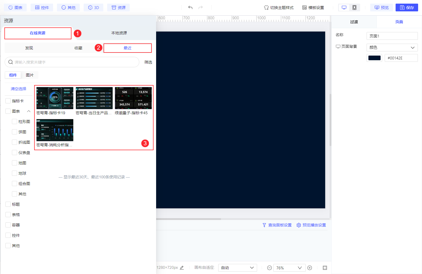The height and width of the screenshot is (274, 422).
Task: Redo the last undone action
Action: [x=200, y=7]
